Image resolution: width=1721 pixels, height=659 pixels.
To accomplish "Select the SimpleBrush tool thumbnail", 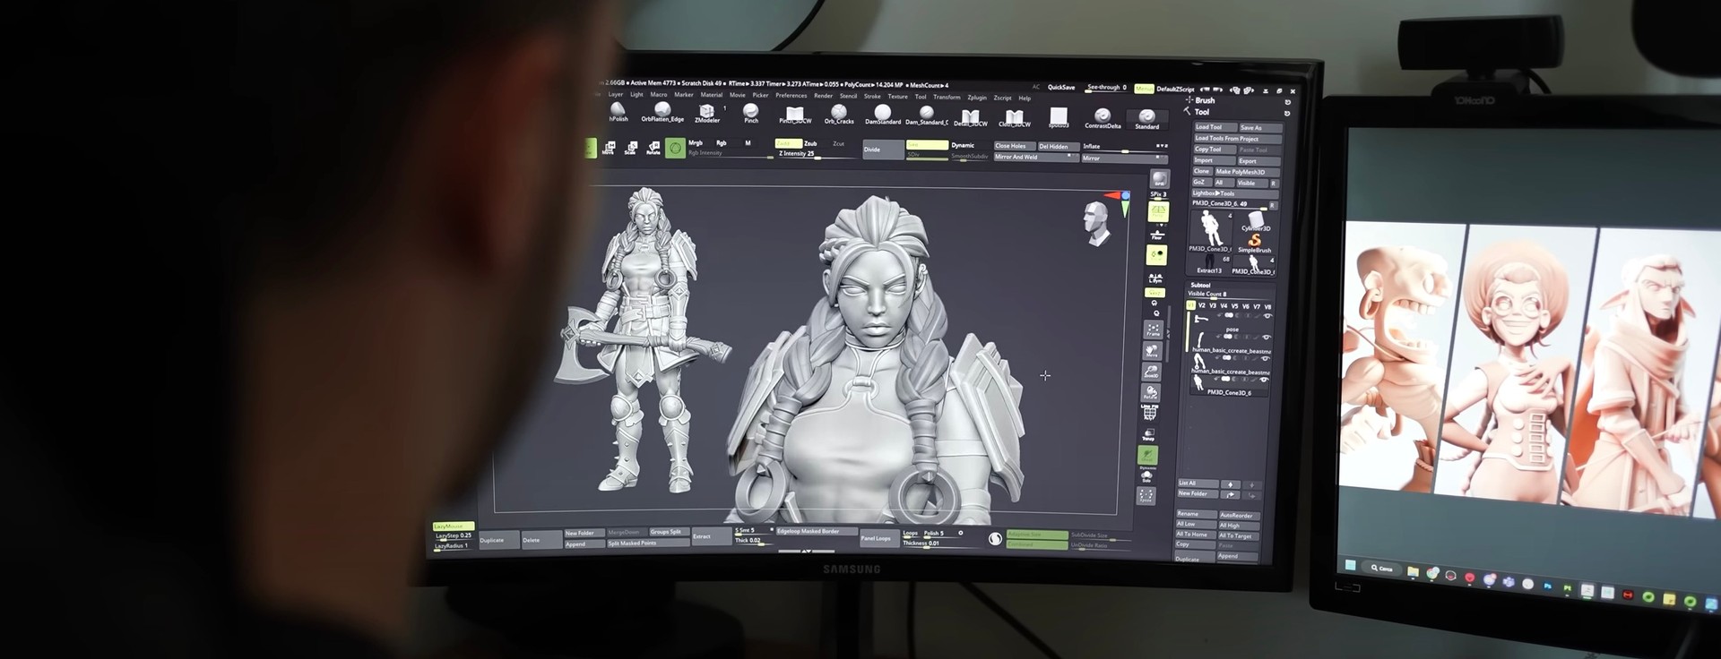I will pos(1254,244).
